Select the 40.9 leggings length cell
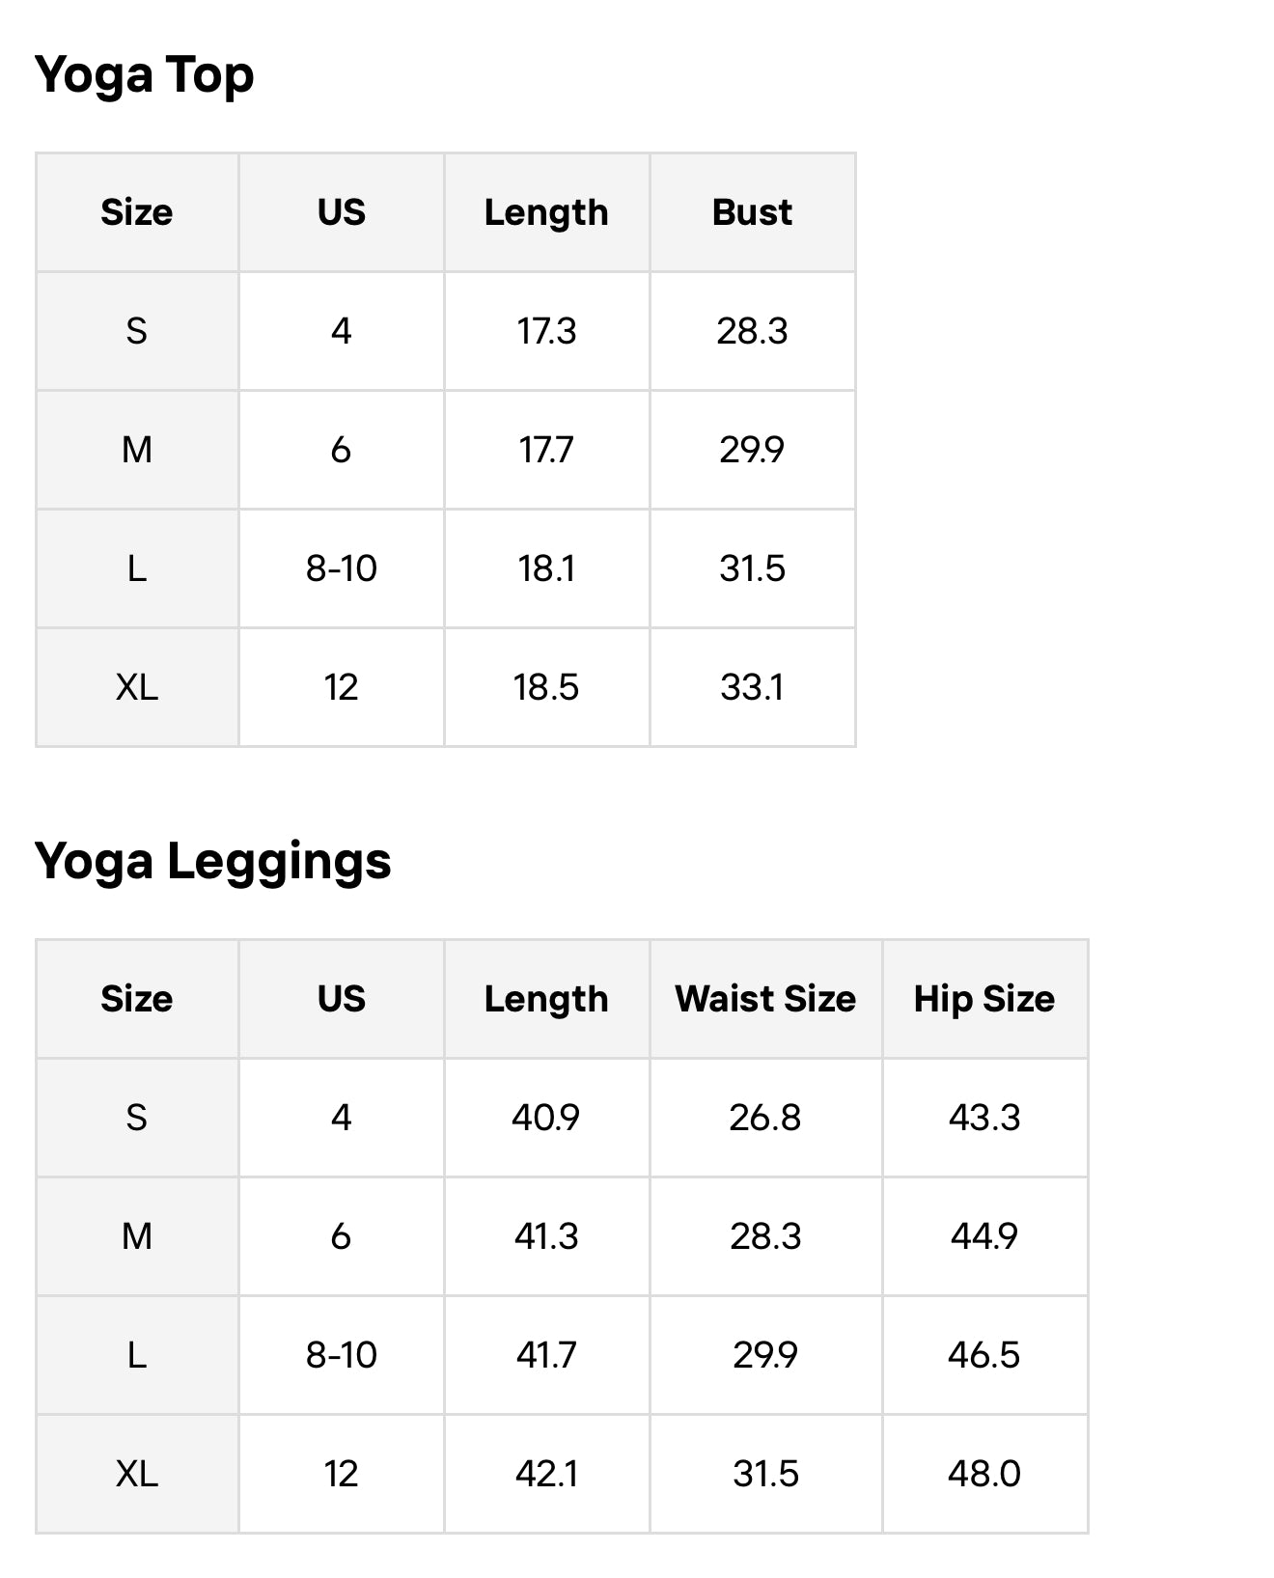The image size is (1274, 1578). pyautogui.click(x=546, y=1118)
